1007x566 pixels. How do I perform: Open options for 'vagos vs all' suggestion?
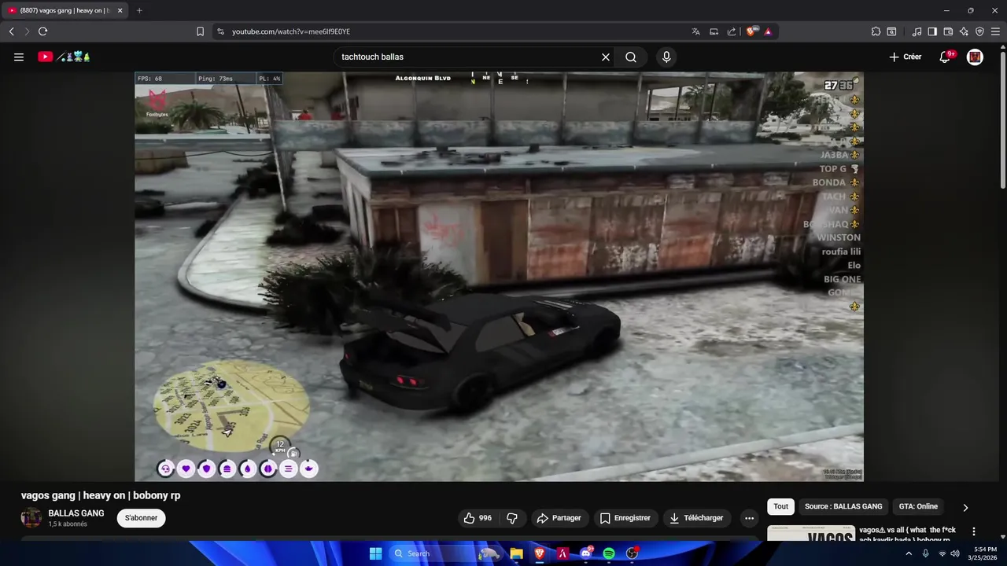[974, 531]
